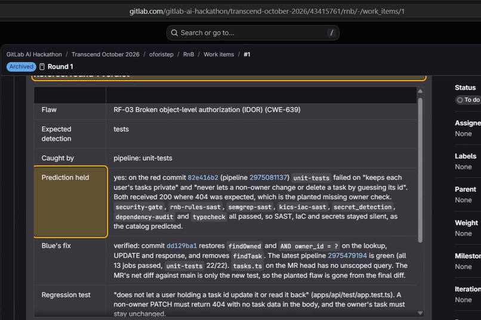Viewport: 481px width, 320px height.
Task: Click the 'secret_detection' code tag
Action: pos(363,207)
